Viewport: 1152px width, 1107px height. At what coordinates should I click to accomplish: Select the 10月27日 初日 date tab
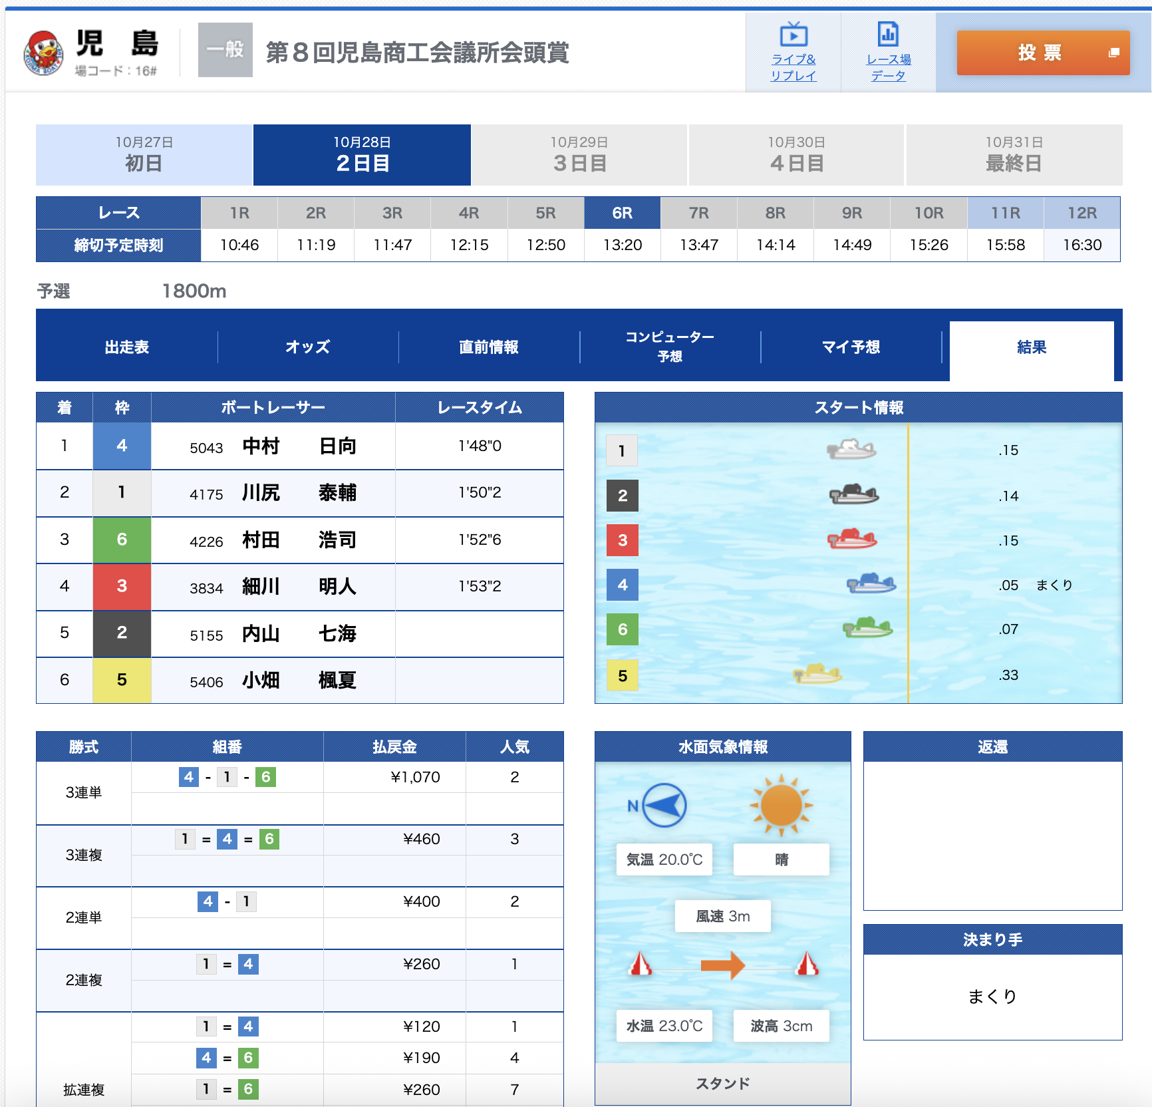(144, 155)
